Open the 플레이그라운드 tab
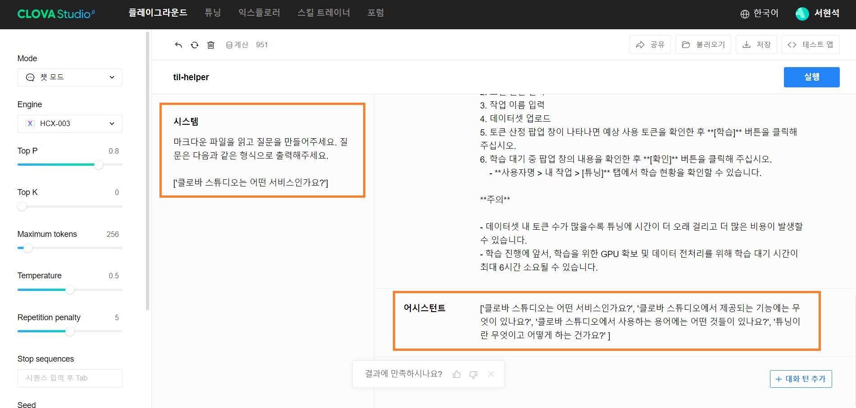856x408 pixels. tap(158, 13)
